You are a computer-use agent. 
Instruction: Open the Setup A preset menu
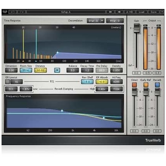66,12
